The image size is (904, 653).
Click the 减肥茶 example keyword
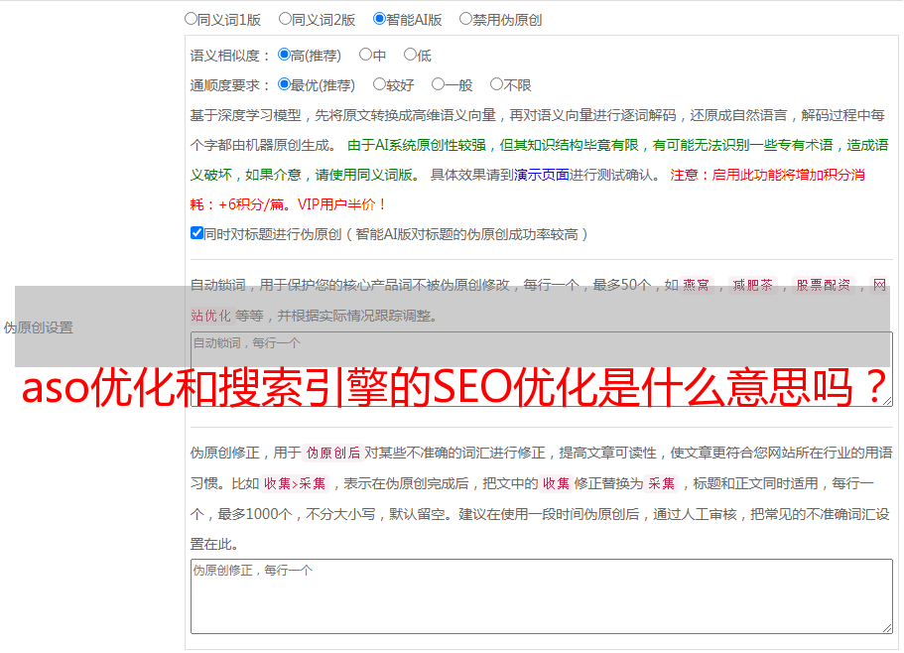click(752, 285)
